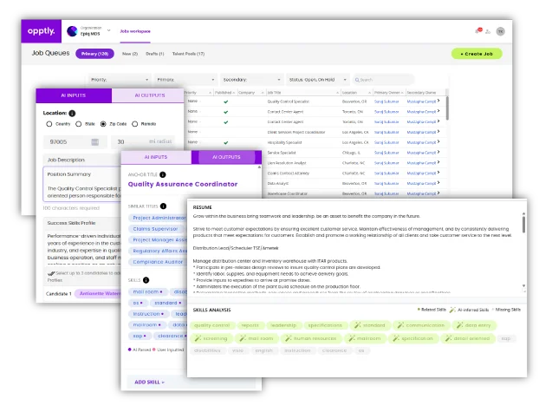Click the 'leadership' skill tag
The height and width of the screenshot is (412, 539).
283,325
